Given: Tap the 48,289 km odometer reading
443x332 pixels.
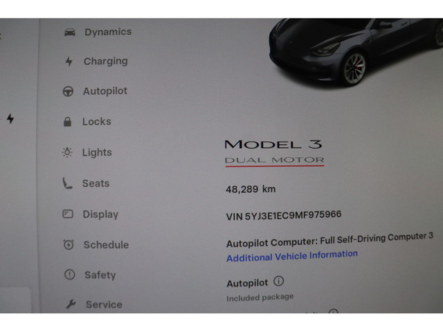Looking at the screenshot, I should [x=251, y=189].
